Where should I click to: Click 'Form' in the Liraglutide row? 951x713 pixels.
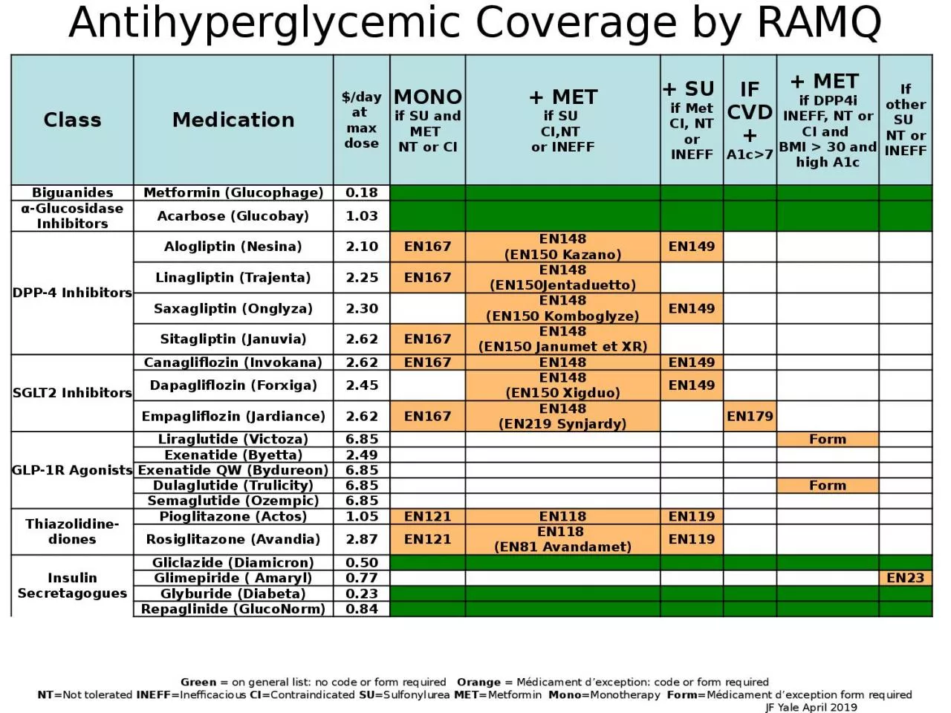pos(828,439)
